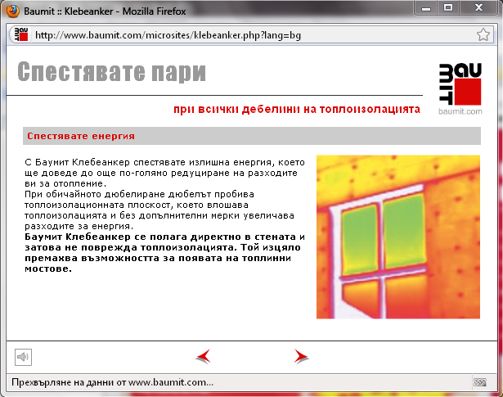Click the status bar loading message
The image size is (503, 397).
[x=110, y=382]
